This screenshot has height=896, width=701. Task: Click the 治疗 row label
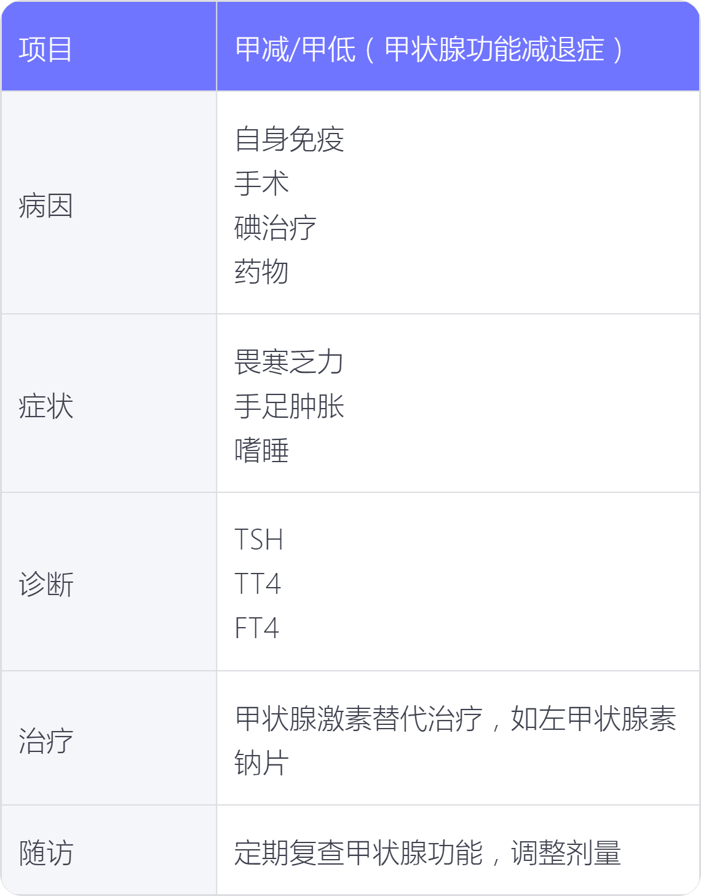(x=46, y=741)
